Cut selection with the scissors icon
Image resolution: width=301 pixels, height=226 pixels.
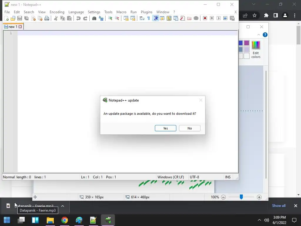[x=56, y=18]
